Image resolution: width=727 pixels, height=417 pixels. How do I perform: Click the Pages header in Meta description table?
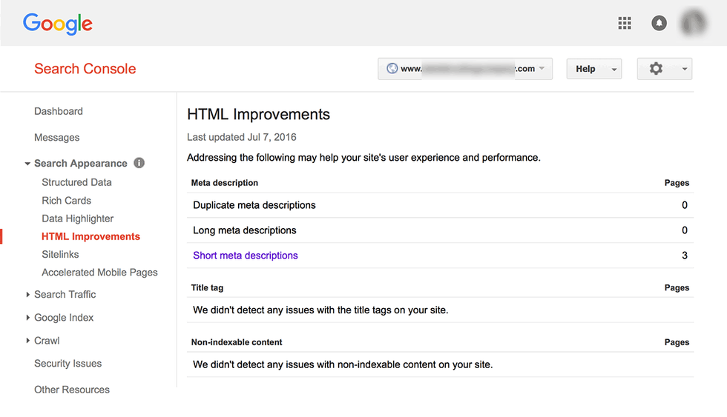(x=677, y=183)
